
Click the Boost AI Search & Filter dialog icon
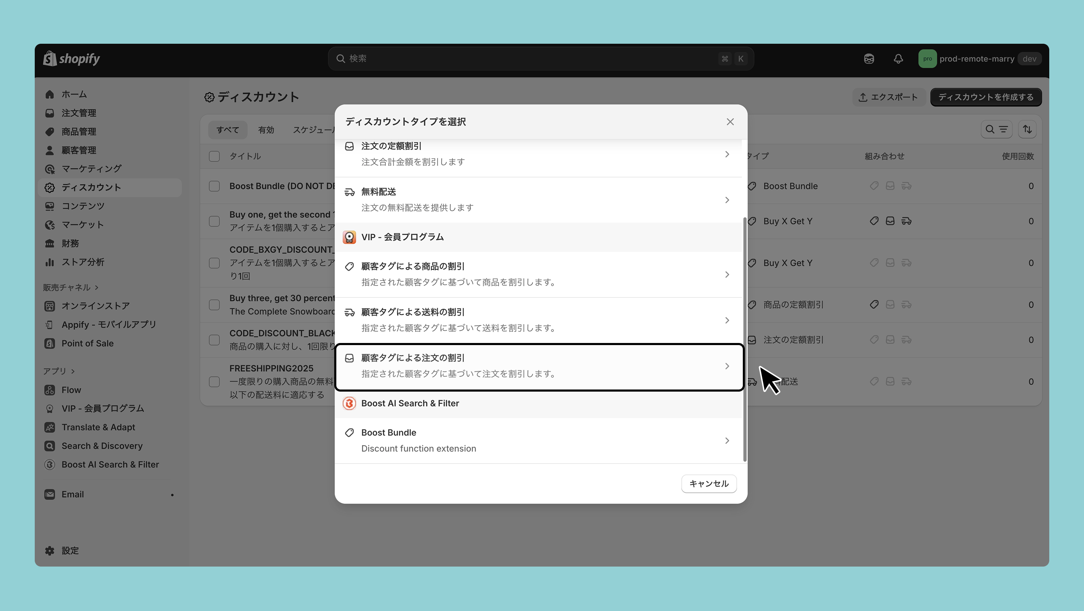point(349,403)
